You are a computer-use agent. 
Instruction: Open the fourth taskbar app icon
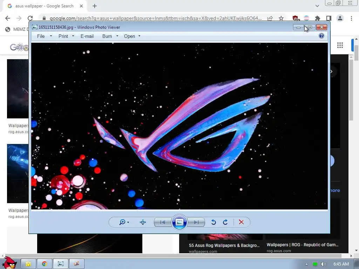[x=77, y=264]
